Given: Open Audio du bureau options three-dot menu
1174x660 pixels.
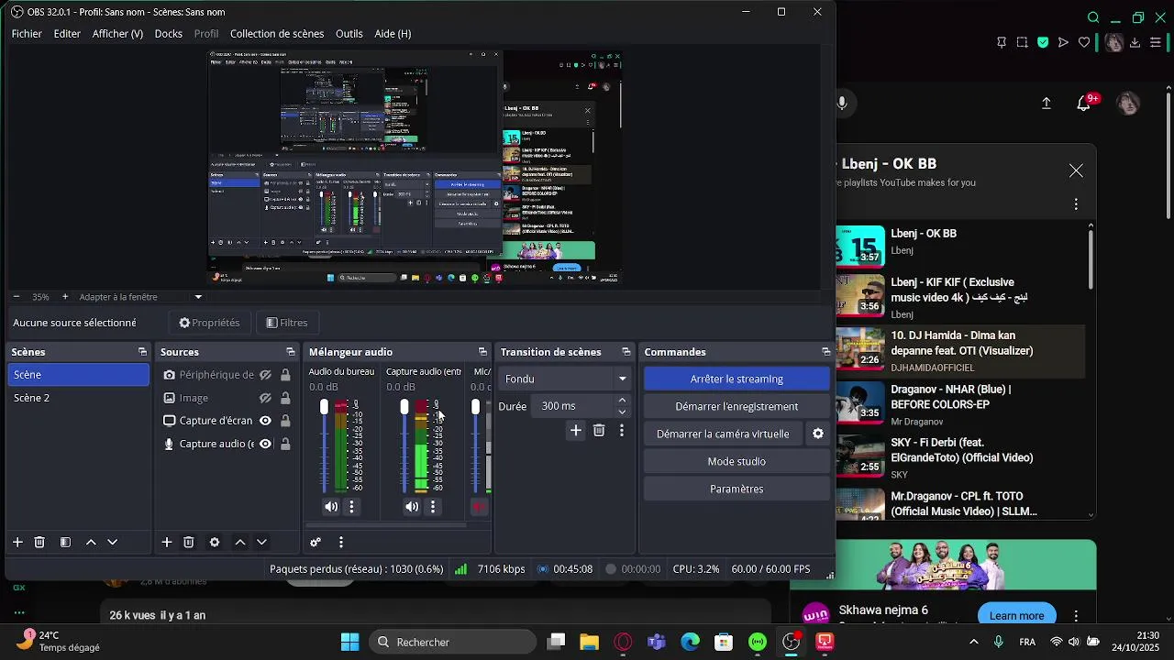Looking at the screenshot, I should click(x=351, y=507).
